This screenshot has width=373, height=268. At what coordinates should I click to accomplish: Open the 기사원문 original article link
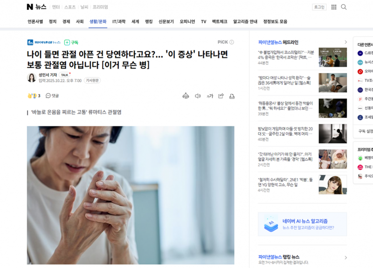(x=92, y=81)
